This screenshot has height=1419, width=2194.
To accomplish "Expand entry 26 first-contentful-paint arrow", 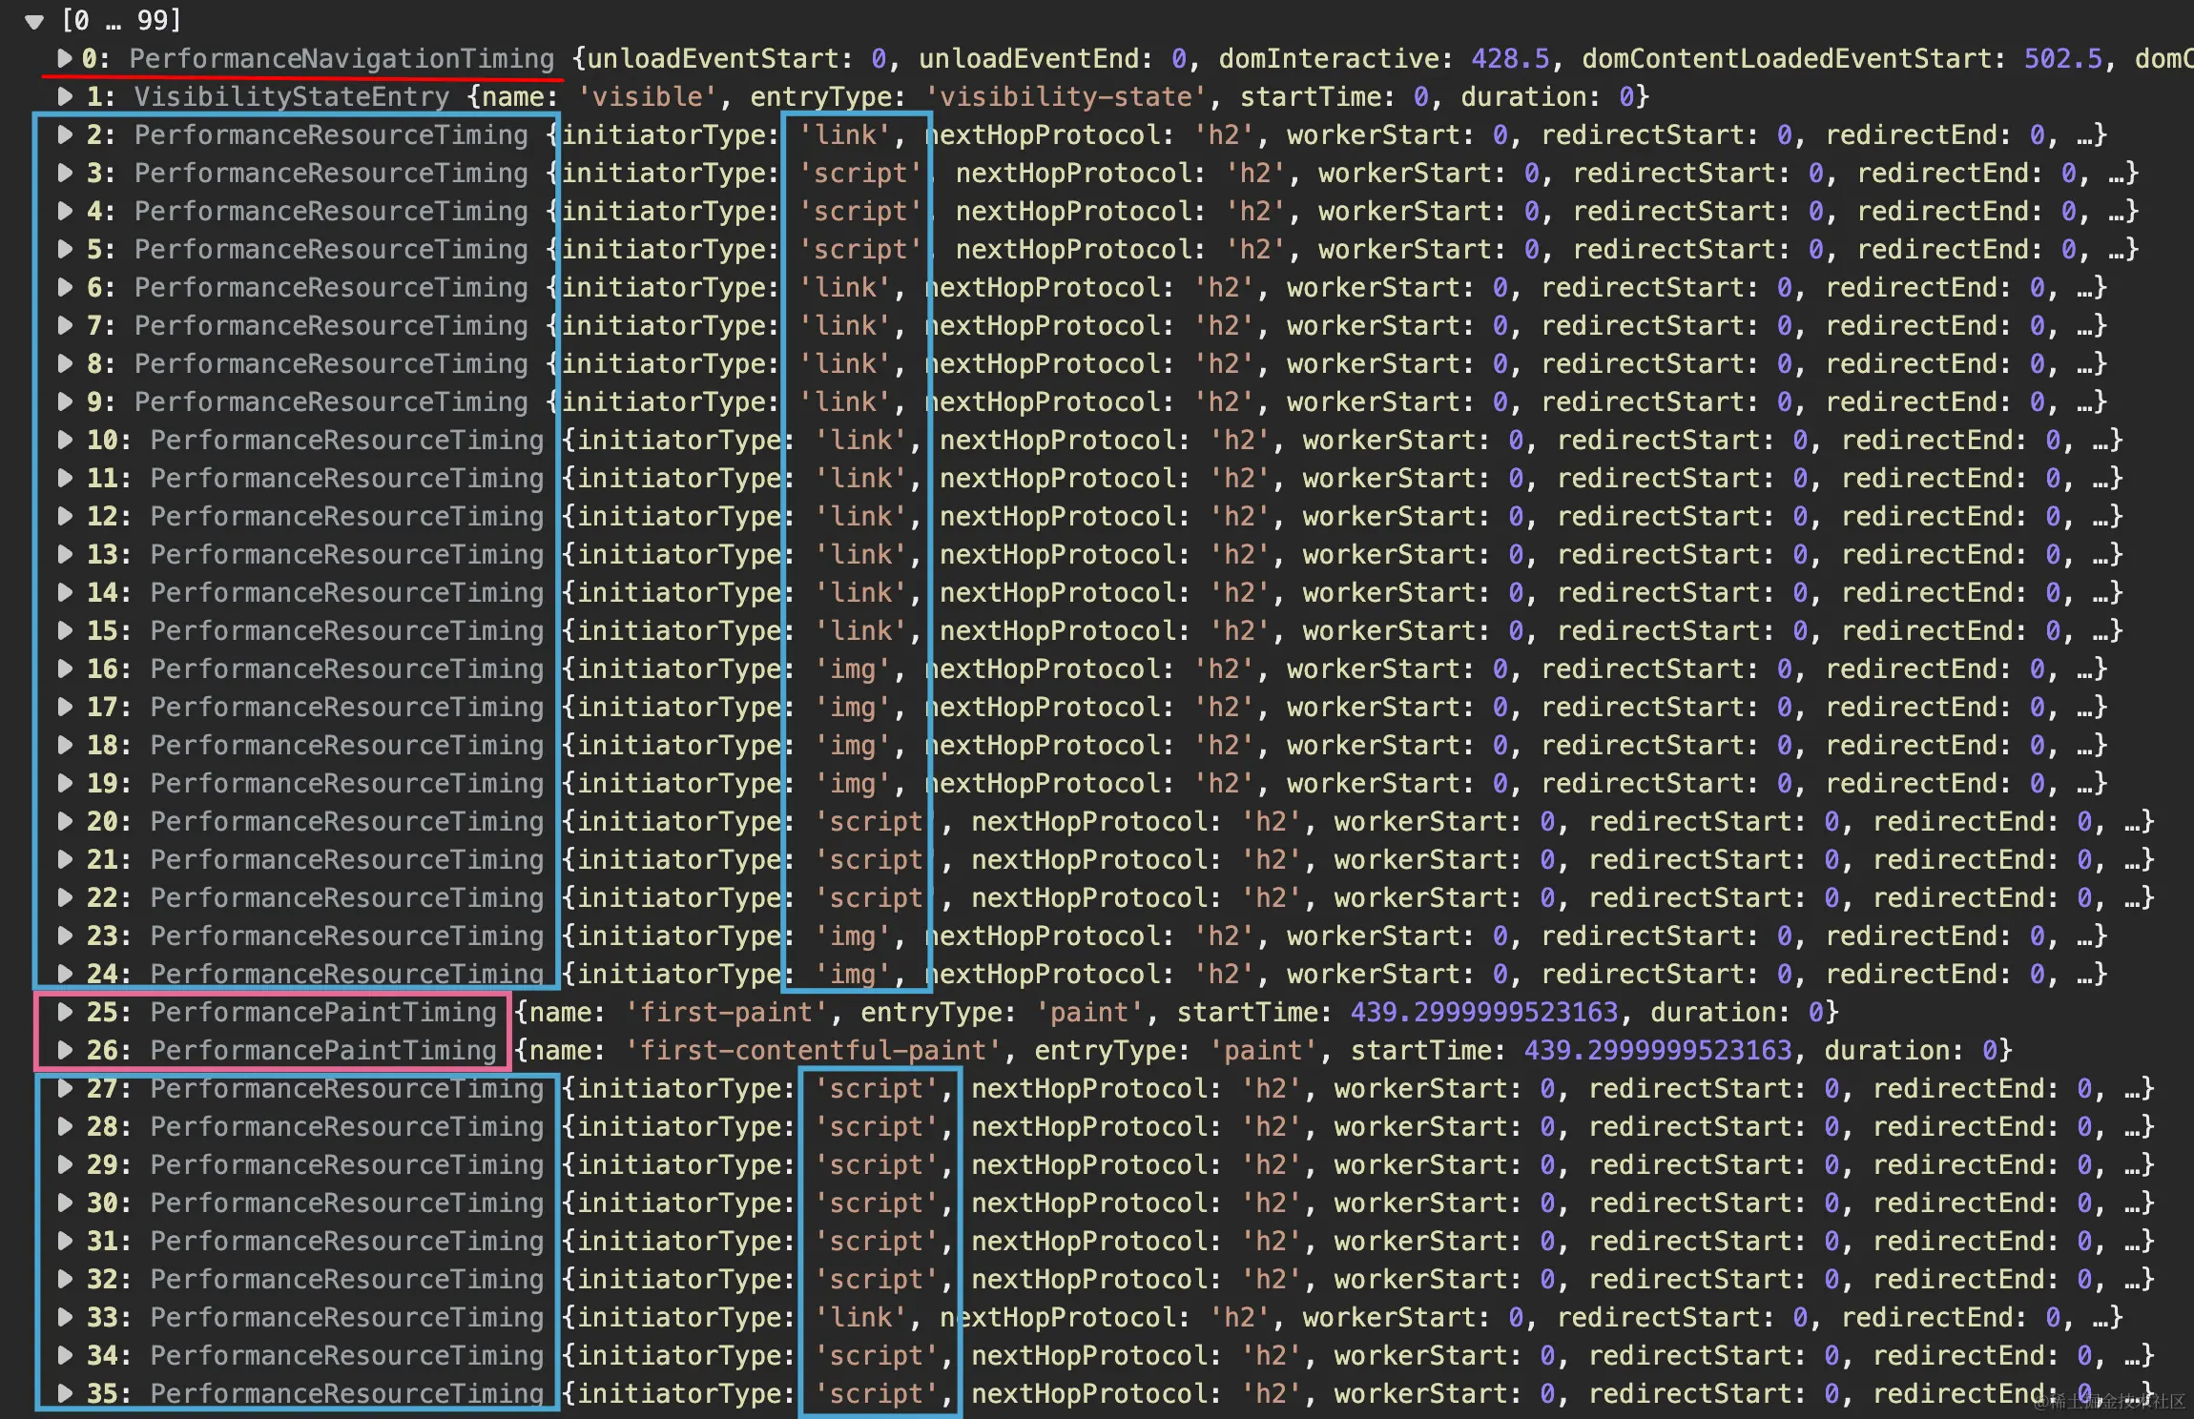I will click(x=64, y=1050).
